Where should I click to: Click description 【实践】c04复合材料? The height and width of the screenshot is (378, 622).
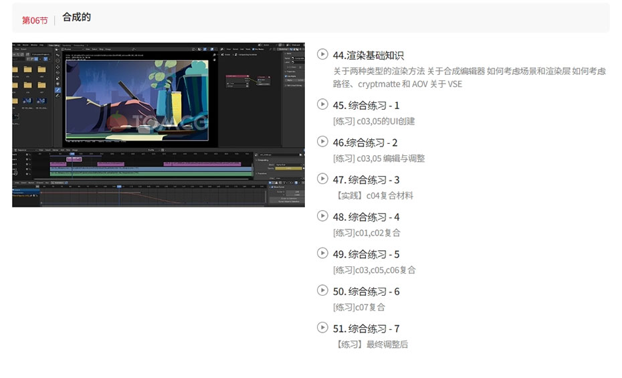point(374,195)
